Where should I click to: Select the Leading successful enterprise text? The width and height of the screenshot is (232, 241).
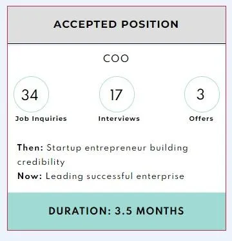(115, 176)
